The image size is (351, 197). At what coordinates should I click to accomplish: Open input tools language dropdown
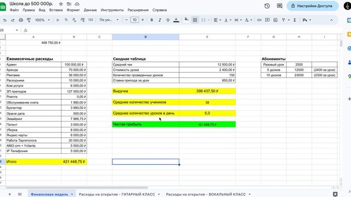coord(310,20)
